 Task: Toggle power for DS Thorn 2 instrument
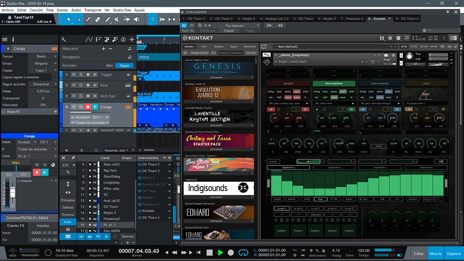click(140, 164)
